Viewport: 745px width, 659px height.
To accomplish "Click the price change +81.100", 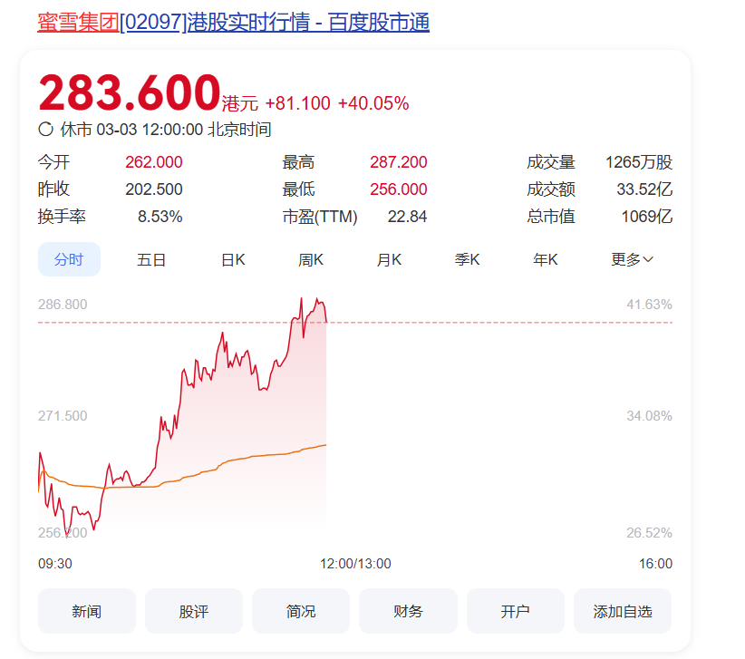I will pyautogui.click(x=297, y=103).
